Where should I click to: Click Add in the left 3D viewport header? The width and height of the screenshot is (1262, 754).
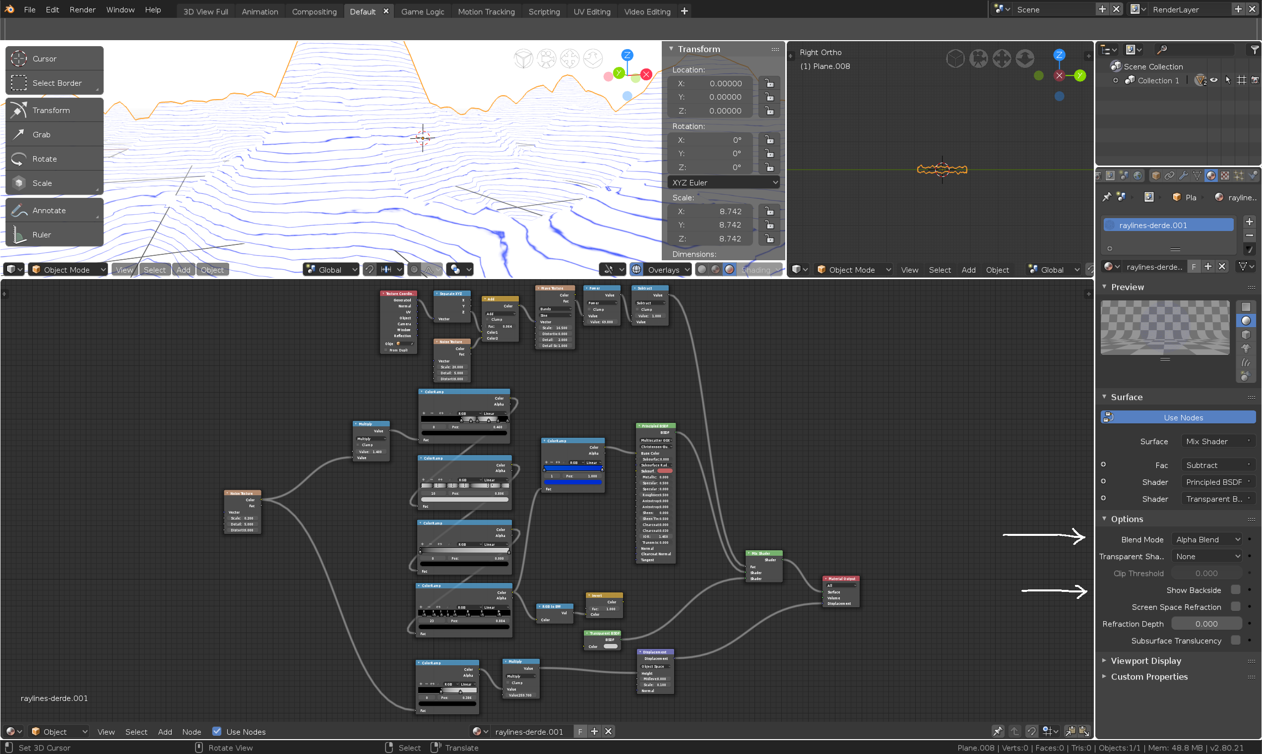pyautogui.click(x=183, y=270)
